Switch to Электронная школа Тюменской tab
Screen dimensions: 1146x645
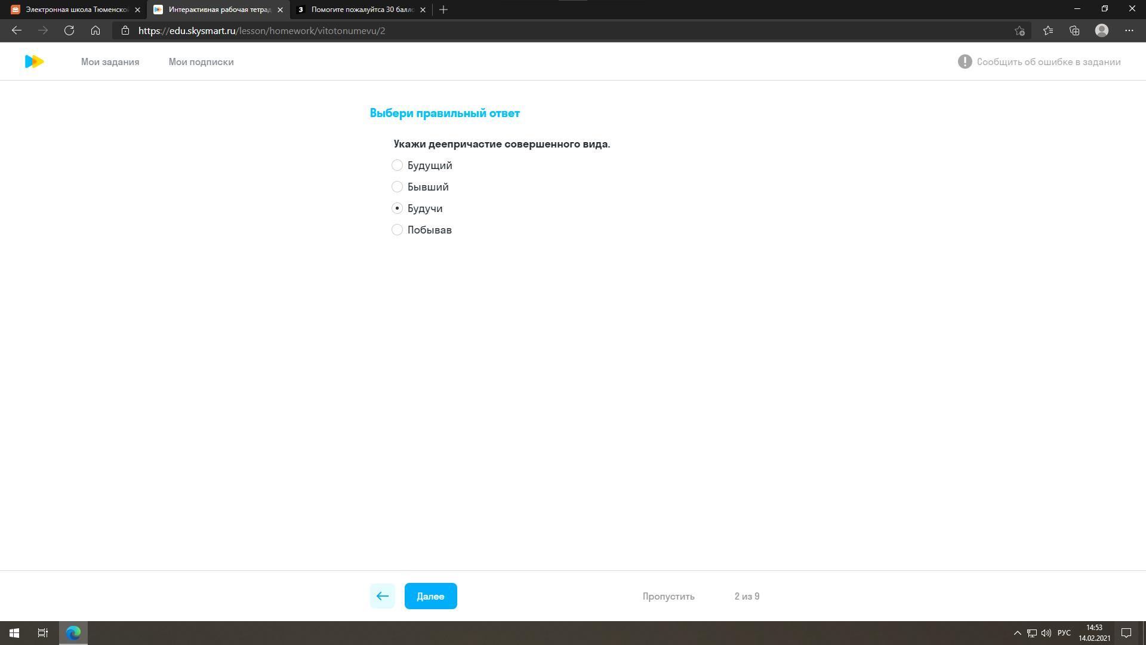76,10
